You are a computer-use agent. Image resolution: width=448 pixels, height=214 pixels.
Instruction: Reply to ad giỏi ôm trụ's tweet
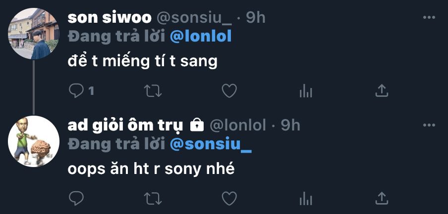tap(76, 198)
